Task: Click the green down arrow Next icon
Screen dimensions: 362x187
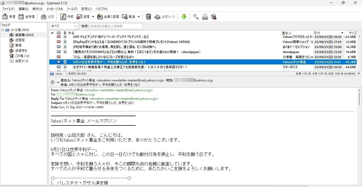Action: coord(184,17)
